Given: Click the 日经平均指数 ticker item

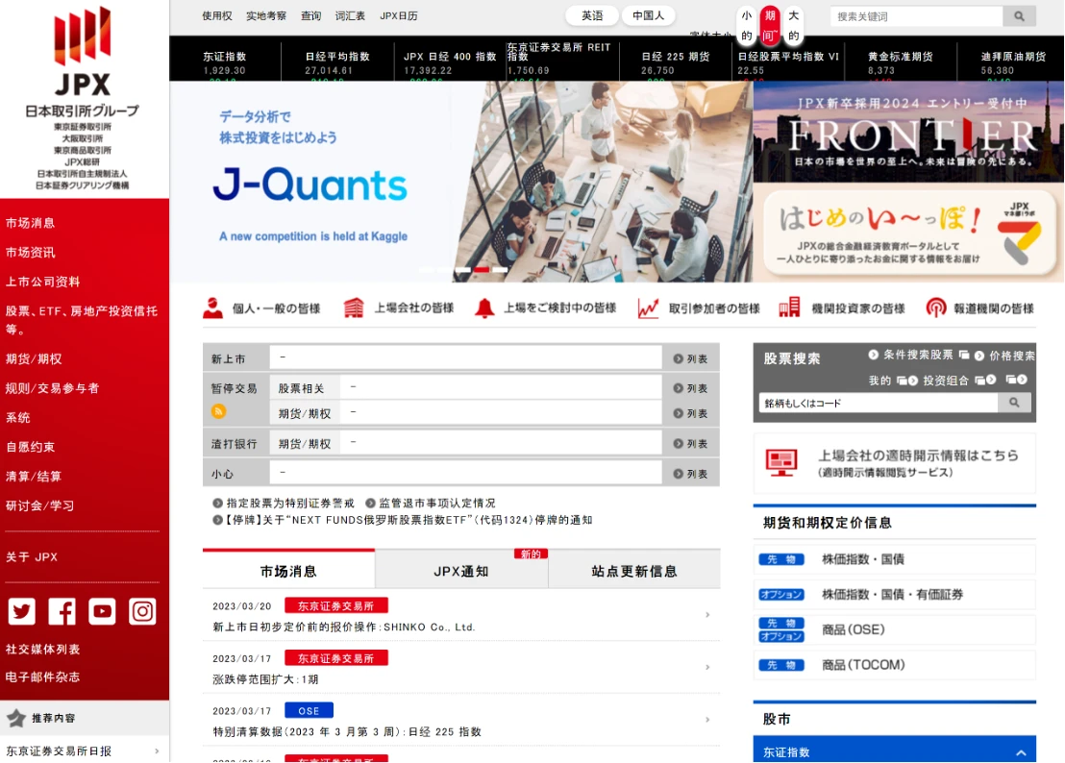Looking at the screenshot, I should coord(337,62).
